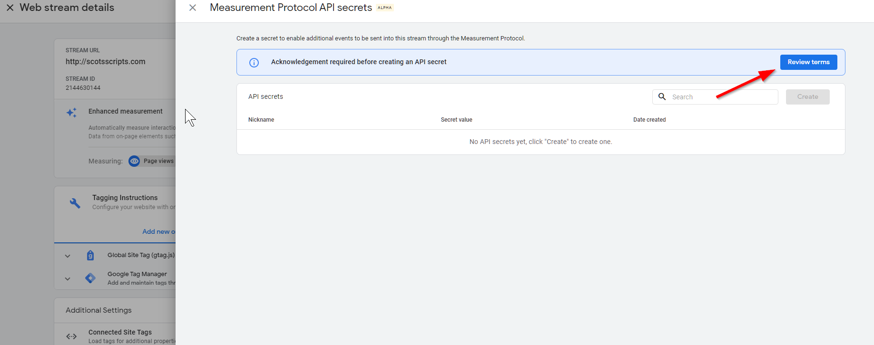Click the Page views eye icon
This screenshot has height=345, width=874.
click(135, 161)
